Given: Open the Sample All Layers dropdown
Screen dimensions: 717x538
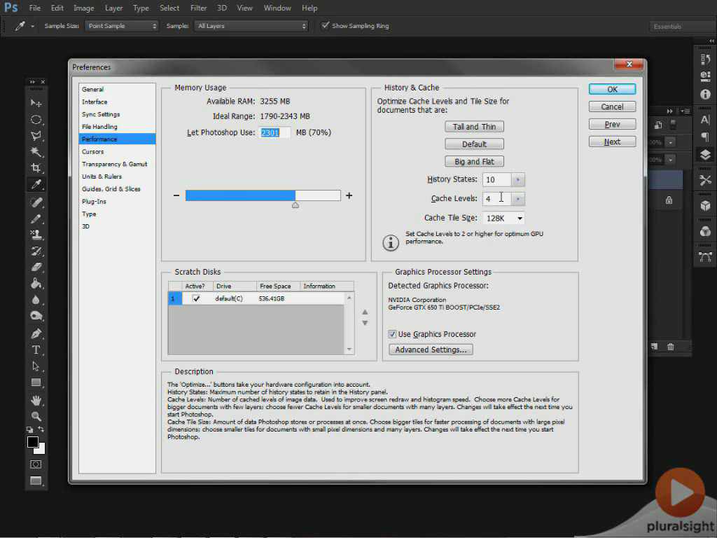Looking at the screenshot, I should tap(251, 26).
